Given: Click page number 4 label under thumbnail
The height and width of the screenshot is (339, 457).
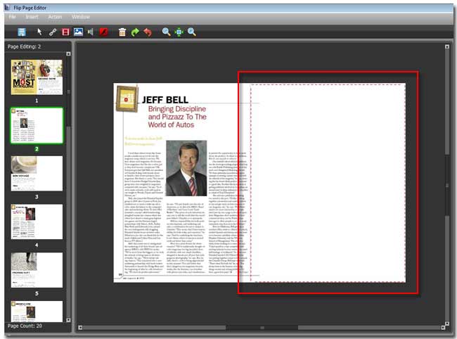Looking at the screenshot, I should (x=37, y=245).
